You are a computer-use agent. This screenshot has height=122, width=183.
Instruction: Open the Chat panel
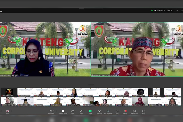tap(72, 112)
